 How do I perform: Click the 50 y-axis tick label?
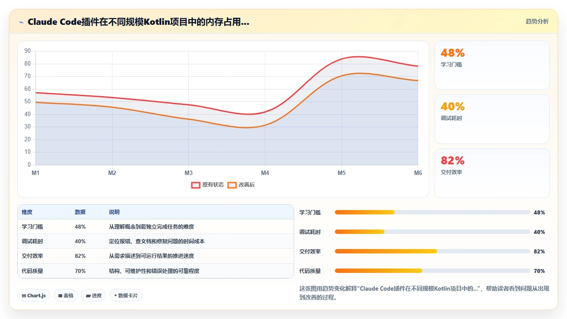click(x=27, y=101)
